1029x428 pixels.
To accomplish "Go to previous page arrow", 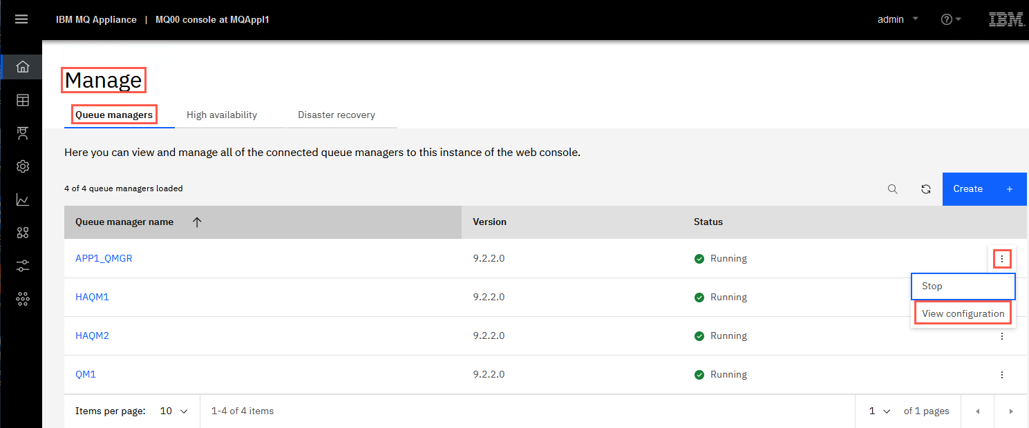I will (977, 411).
